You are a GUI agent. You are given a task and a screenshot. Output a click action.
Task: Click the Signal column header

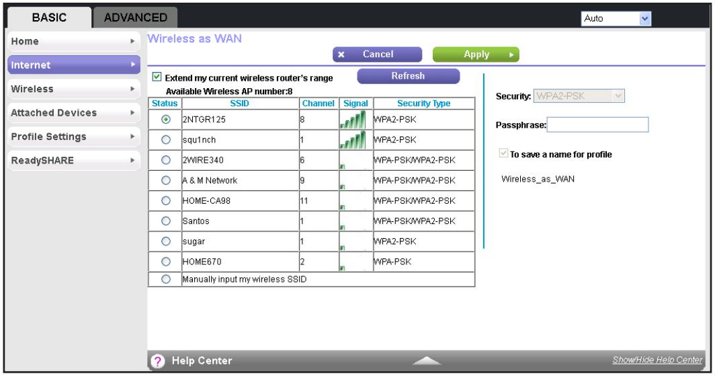(355, 104)
